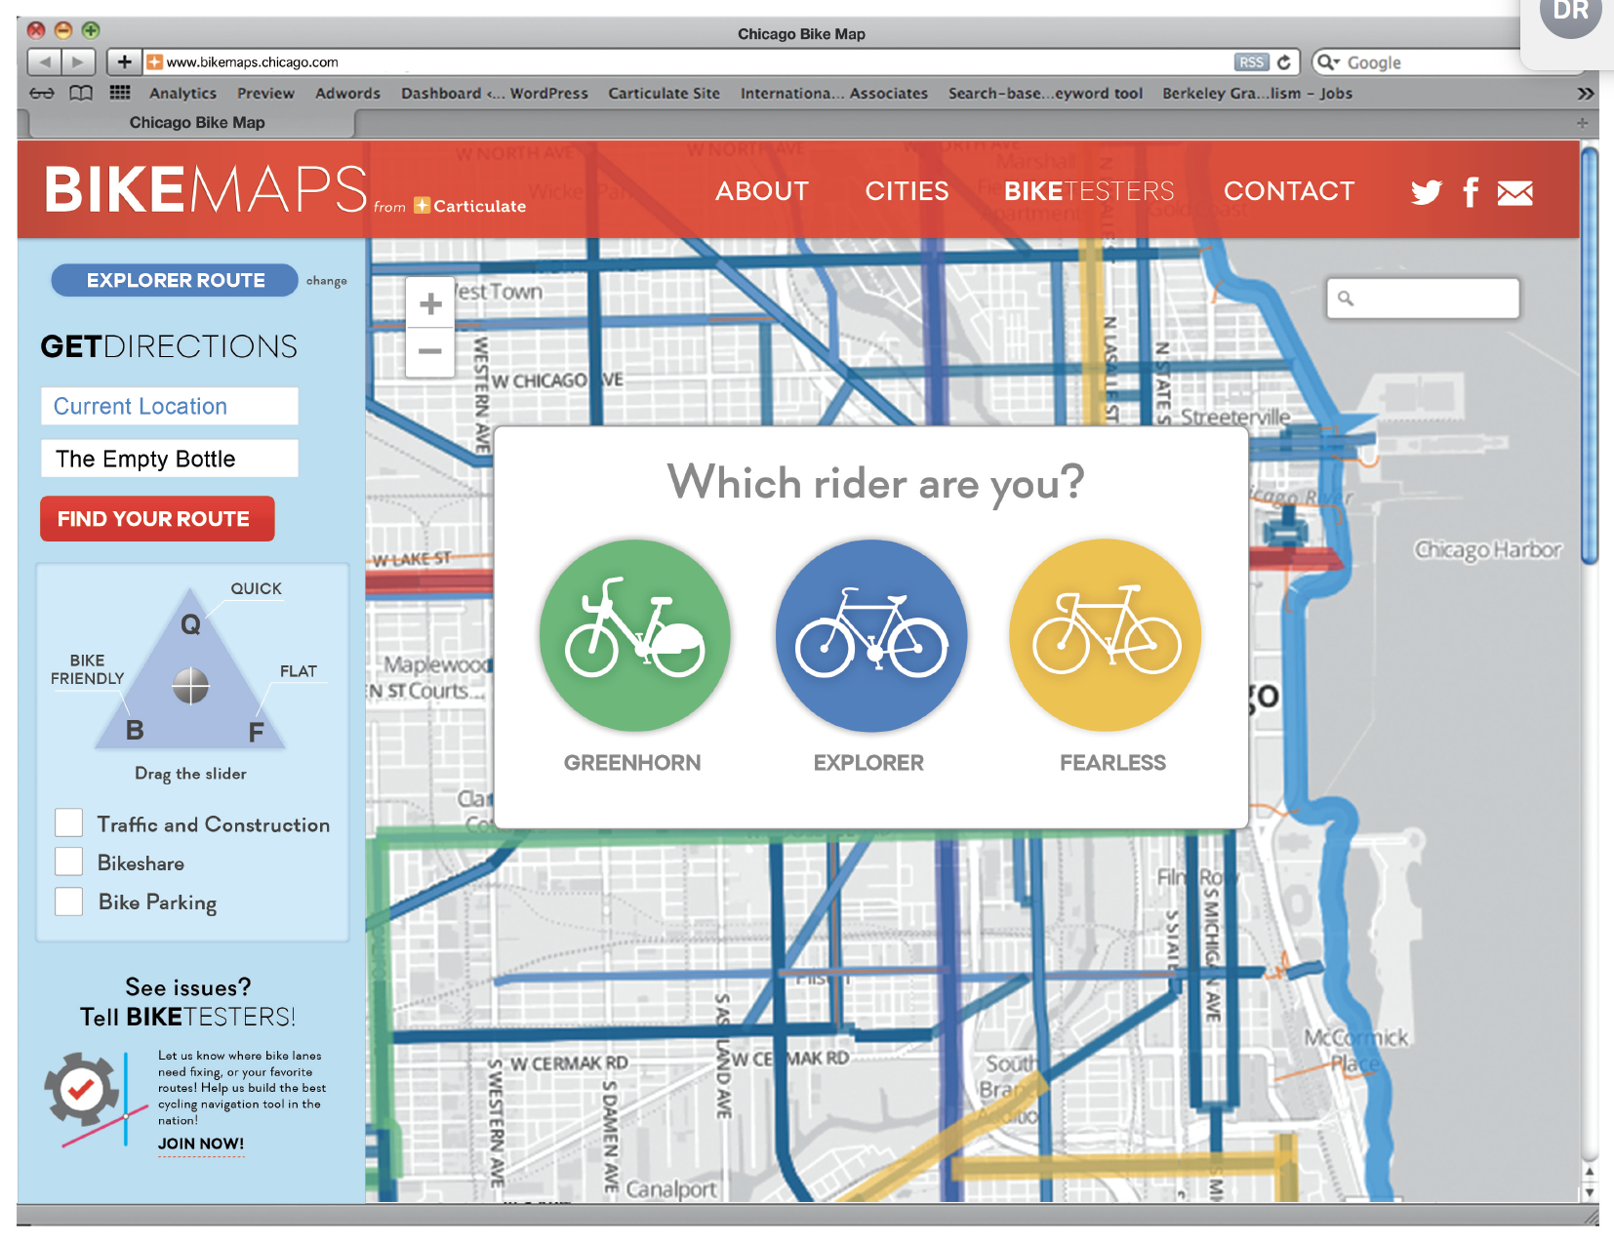Viewport: 1614px width, 1243px height.
Task: Enable the Traffic and Construction checkbox
Action: (68, 822)
